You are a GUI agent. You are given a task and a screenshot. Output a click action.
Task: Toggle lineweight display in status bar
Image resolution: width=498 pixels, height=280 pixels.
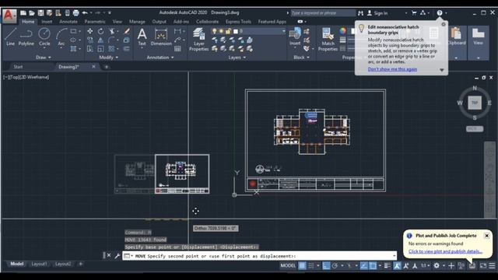coord(387,266)
